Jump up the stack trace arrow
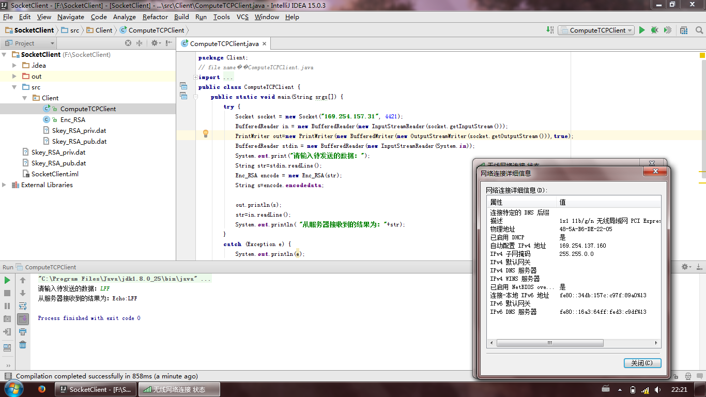Image resolution: width=706 pixels, height=397 pixels. [23, 280]
